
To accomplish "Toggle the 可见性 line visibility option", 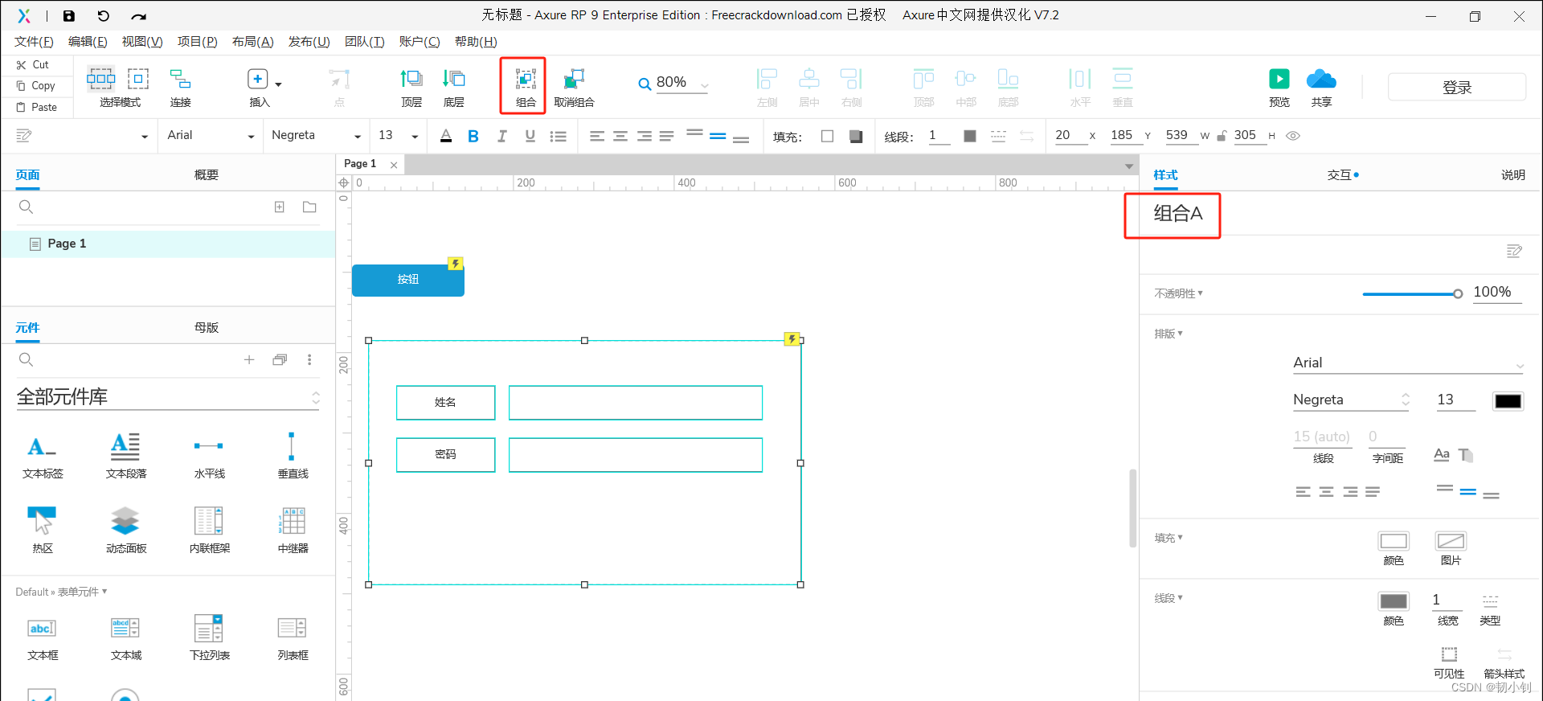I will tap(1449, 662).
